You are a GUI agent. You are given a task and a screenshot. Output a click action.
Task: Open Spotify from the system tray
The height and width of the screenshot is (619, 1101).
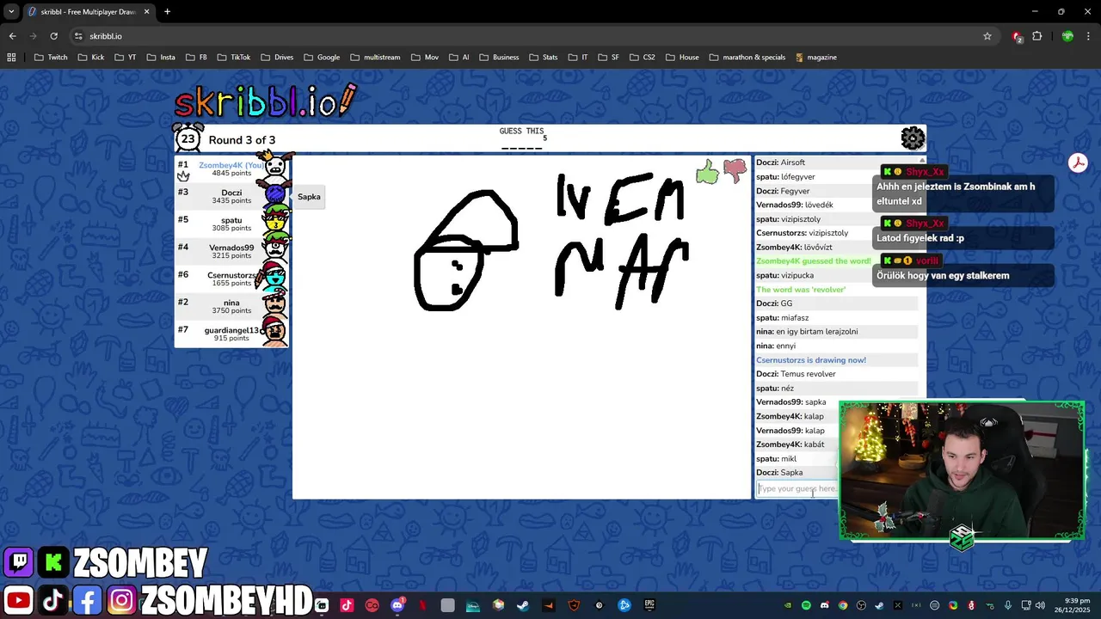[x=806, y=605]
